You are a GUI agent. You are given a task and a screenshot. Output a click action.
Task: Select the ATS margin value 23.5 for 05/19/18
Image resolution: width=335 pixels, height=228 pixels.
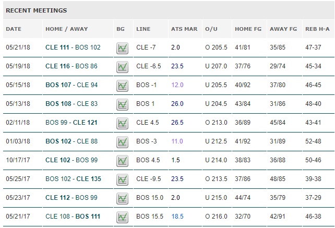coord(177,66)
